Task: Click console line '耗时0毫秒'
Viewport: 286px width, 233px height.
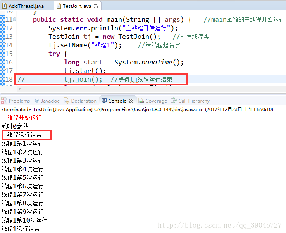Action: click(x=15, y=126)
